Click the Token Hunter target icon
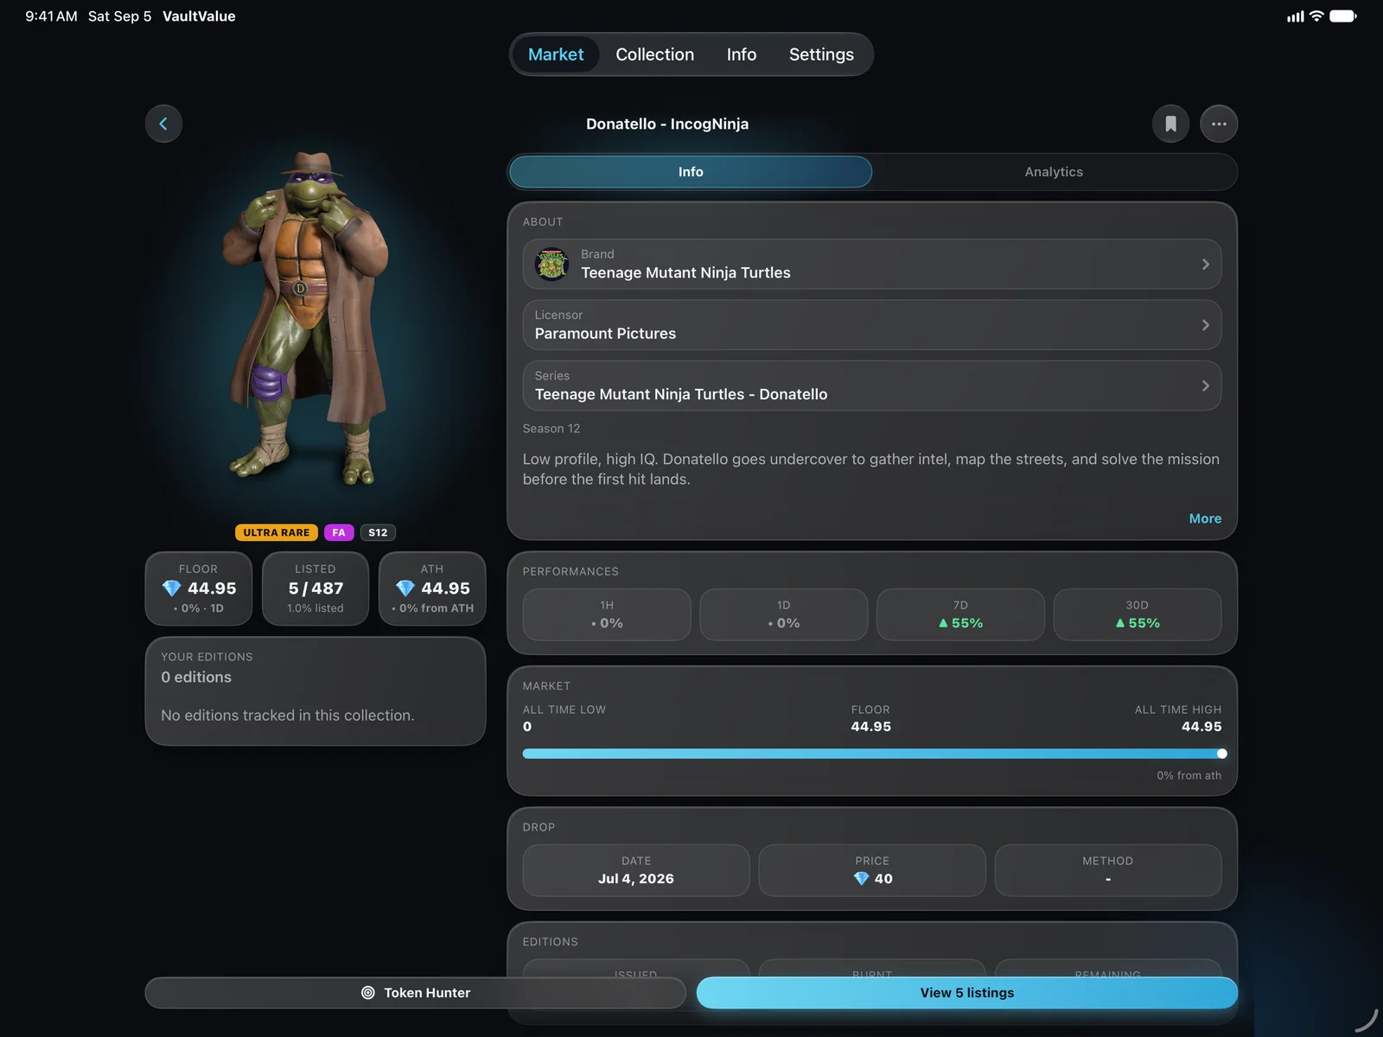 coord(368,993)
